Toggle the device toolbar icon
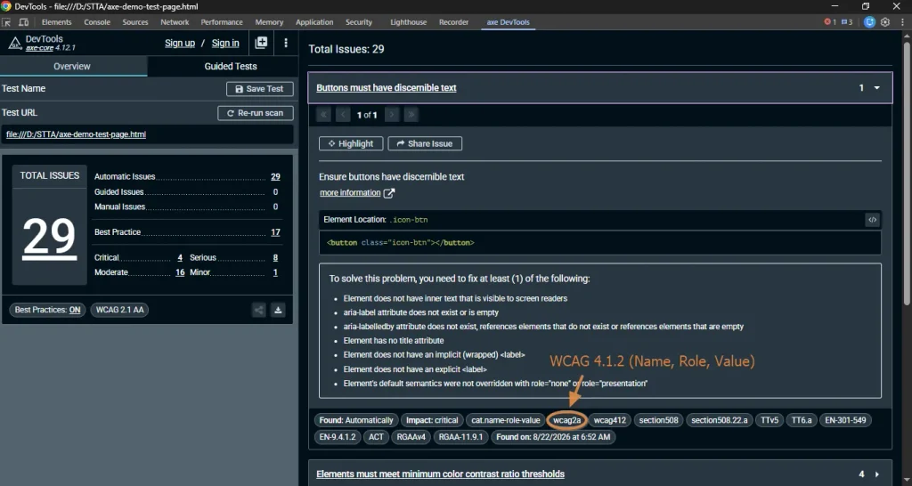This screenshot has height=486, width=912. click(24, 22)
